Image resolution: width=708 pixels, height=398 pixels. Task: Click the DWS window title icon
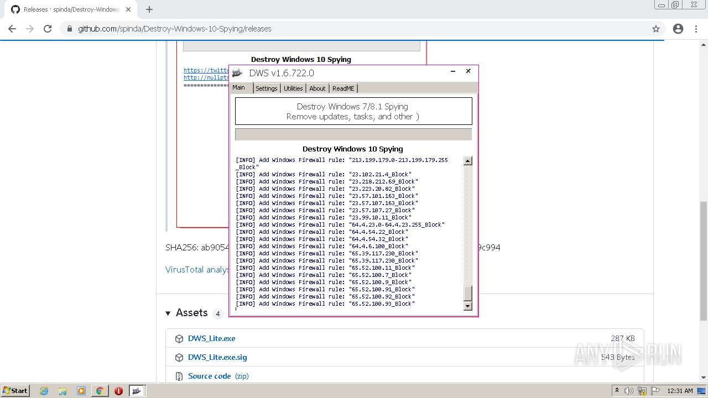pyautogui.click(x=237, y=73)
